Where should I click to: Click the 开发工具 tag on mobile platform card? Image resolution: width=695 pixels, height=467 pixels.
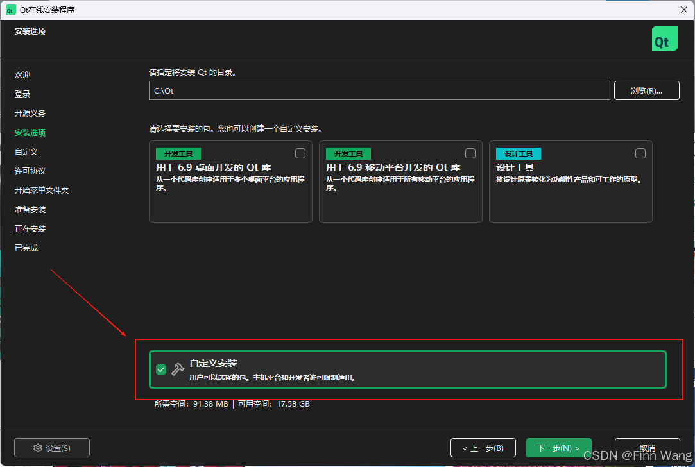click(348, 154)
